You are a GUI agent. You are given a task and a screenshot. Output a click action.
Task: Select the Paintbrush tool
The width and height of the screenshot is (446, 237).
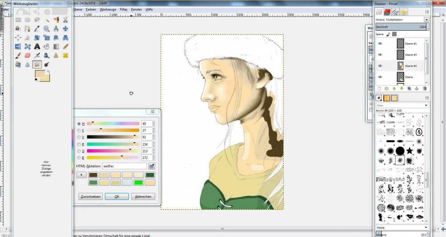(x=18, y=55)
